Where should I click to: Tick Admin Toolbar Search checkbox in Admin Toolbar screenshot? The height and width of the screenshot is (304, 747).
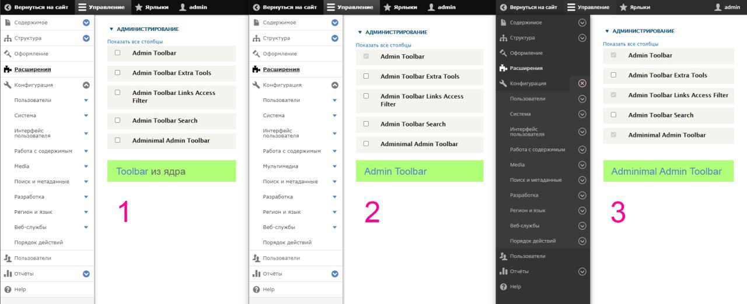click(366, 123)
